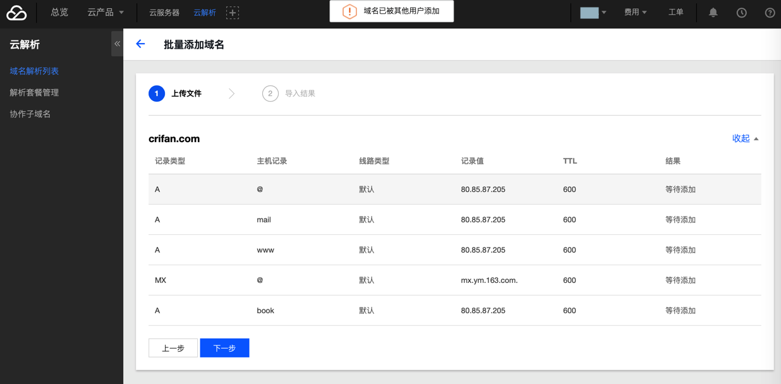Viewport: 781px width, 384px height.
Task: Collapse crifan.com records with 收起
Action: tap(745, 138)
